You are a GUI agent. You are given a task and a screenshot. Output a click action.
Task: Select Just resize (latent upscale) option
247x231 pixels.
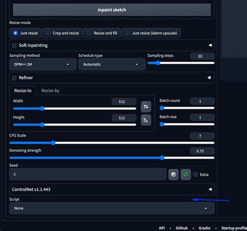pyautogui.click(x=151, y=33)
